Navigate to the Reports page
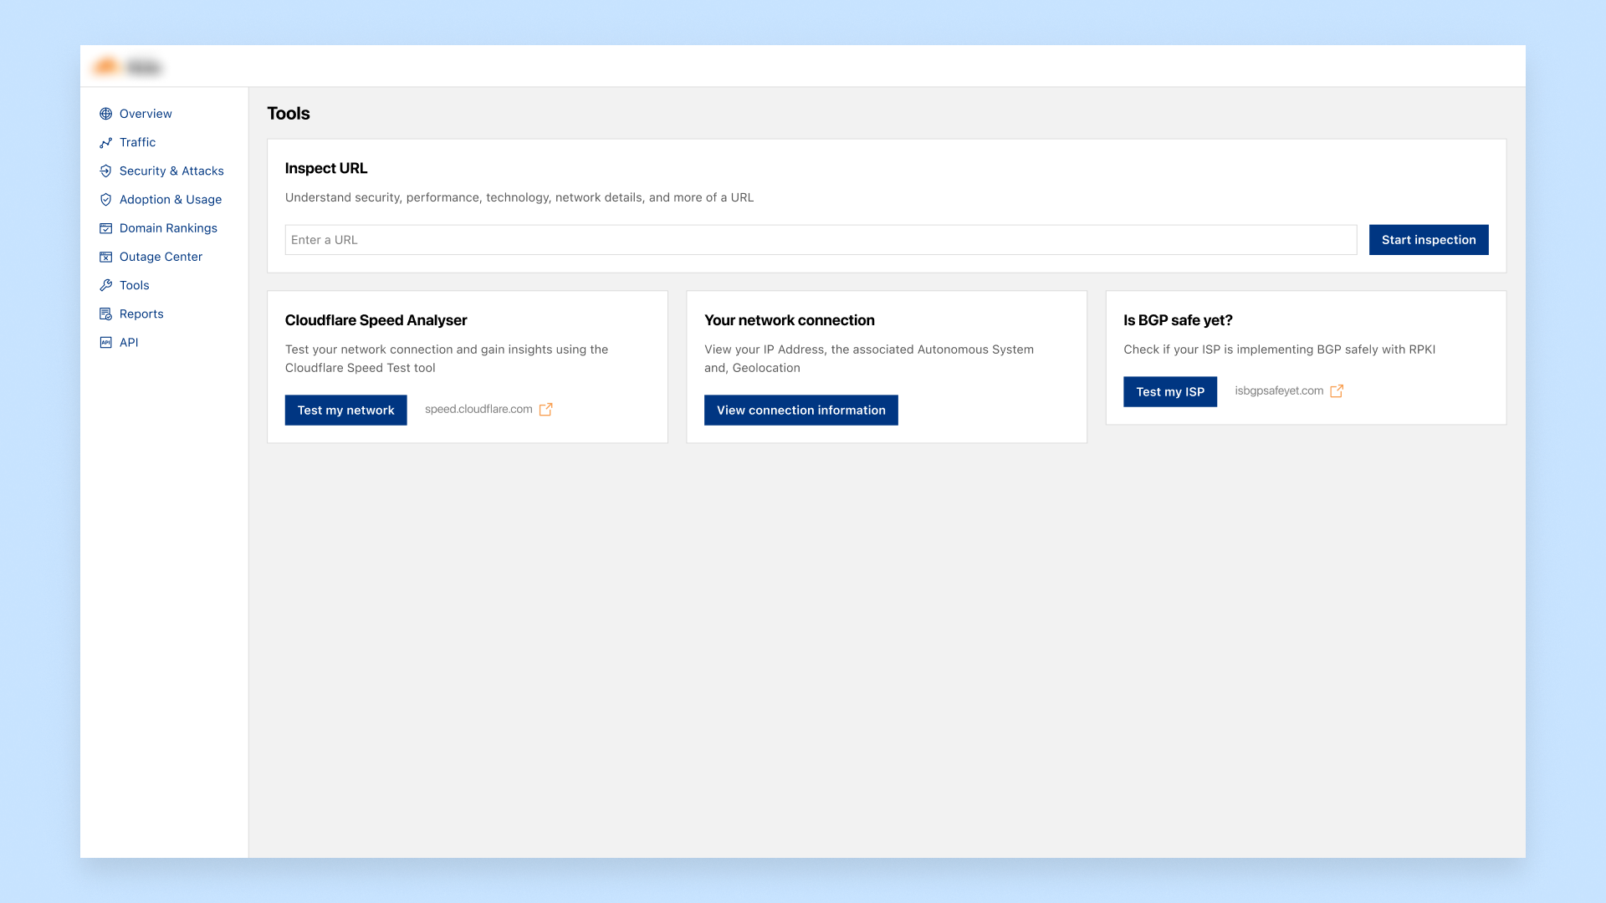 (141, 314)
